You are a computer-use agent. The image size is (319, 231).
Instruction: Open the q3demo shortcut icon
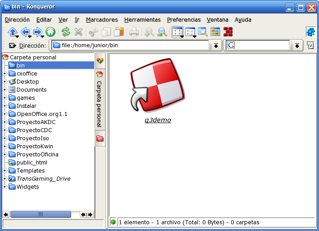[x=158, y=85]
